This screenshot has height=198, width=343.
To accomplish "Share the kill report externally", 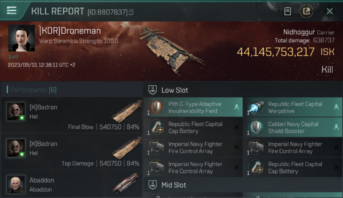I will click(x=306, y=11).
